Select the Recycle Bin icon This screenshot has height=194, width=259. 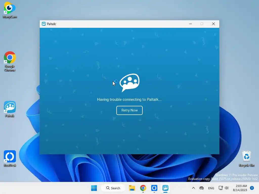246,159
